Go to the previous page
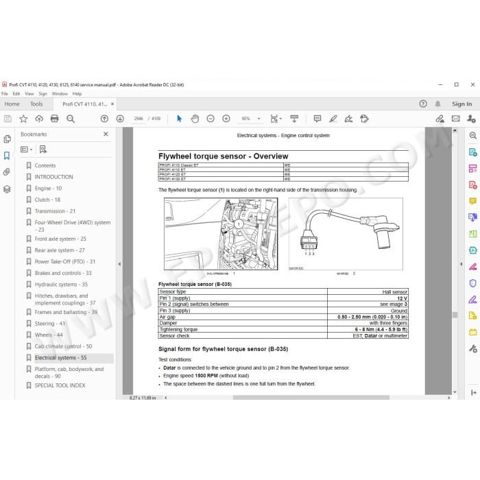The height and width of the screenshot is (480, 480). pyautogui.click(x=104, y=119)
